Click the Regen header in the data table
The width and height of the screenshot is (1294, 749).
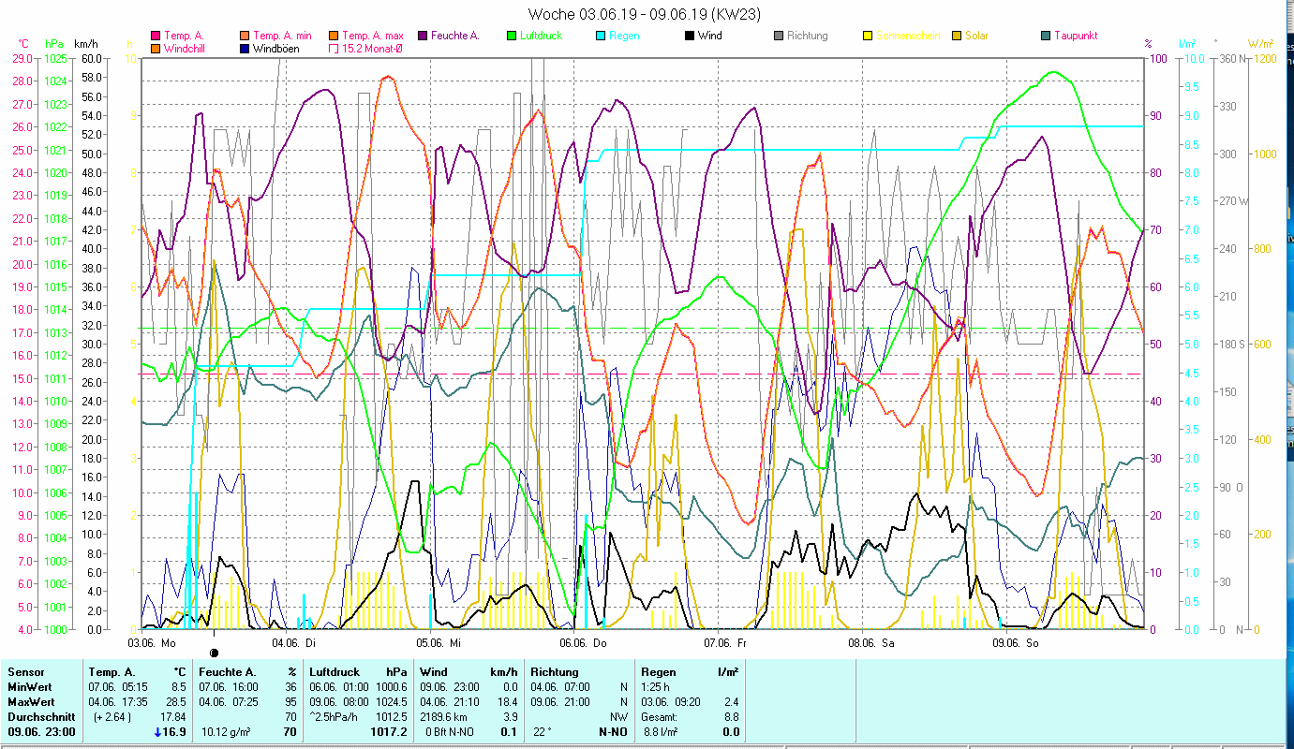point(657,672)
